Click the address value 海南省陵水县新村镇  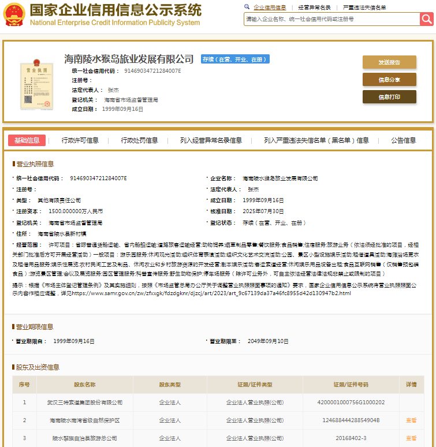tap(62, 234)
